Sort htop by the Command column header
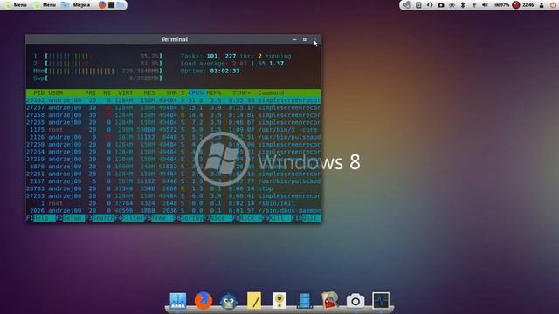 point(271,93)
